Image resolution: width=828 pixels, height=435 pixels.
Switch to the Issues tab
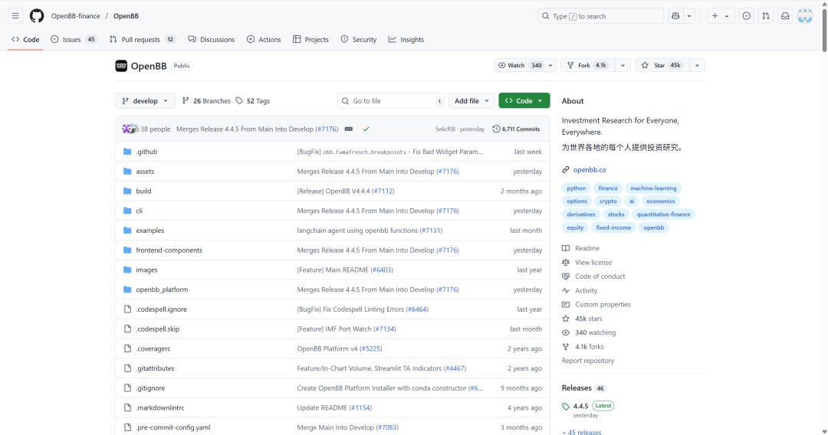point(74,40)
